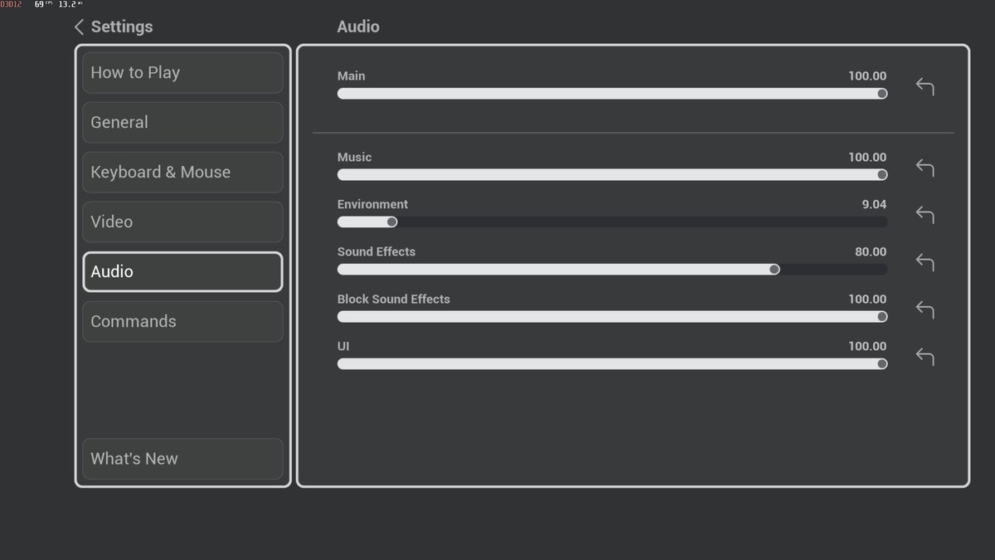Click the Sound Effects value 80.00
Viewport: 995px width, 560px height.
tap(871, 251)
